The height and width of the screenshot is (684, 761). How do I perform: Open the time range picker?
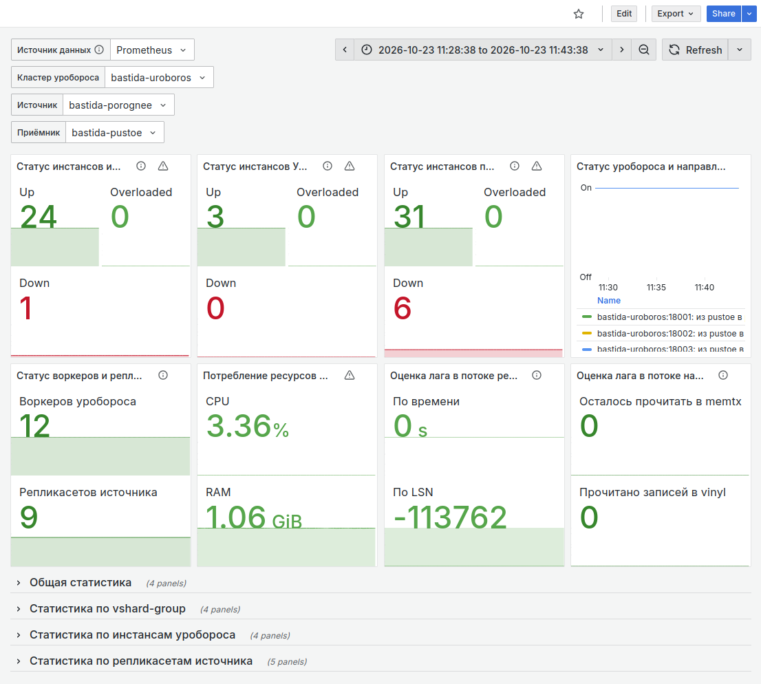[484, 50]
